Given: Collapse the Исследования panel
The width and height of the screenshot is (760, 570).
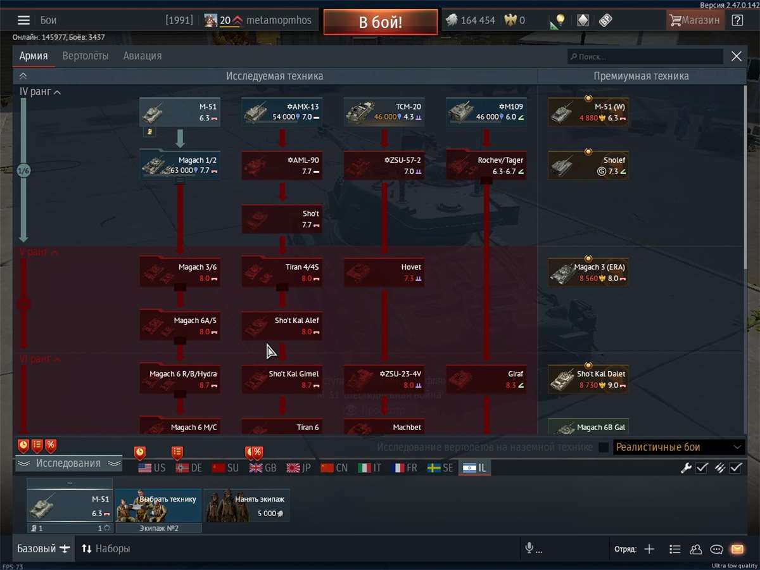Looking at the screenshot, I should pos(68,464).
